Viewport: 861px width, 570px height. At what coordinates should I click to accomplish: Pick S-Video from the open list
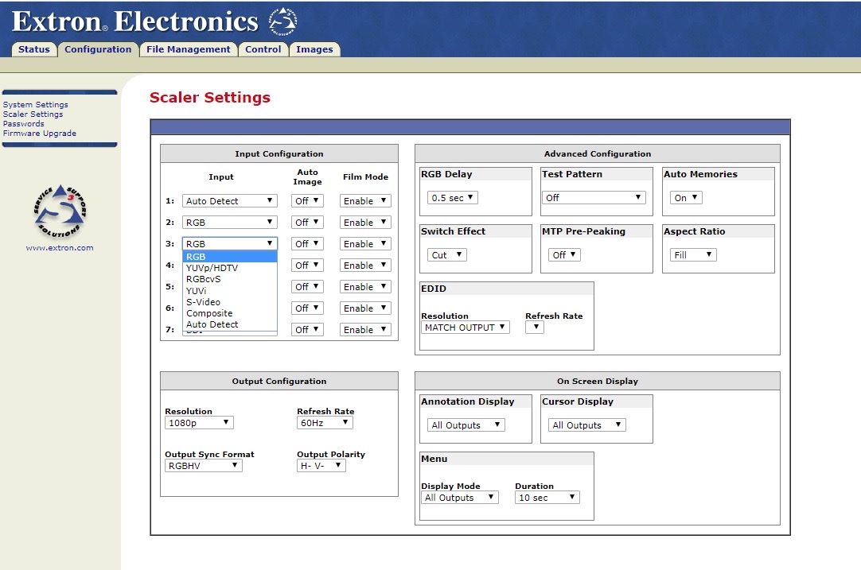coord(229,302)
